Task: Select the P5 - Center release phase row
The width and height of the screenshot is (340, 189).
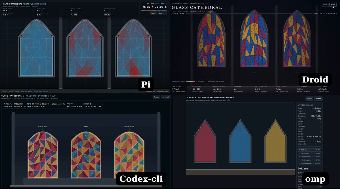Action: [x=309, y=163]
